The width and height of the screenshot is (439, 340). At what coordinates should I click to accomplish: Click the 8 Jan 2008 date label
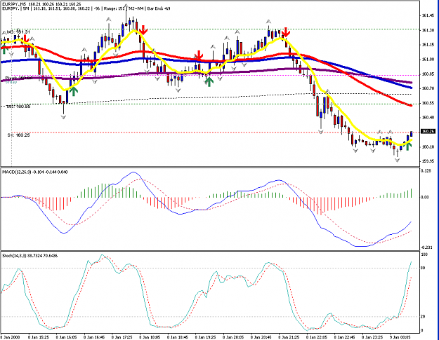click(x=11, y=337)
